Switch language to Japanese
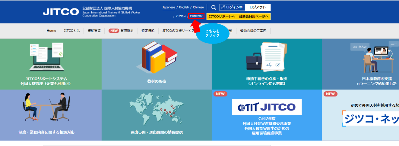 click(x=169, y=7)
